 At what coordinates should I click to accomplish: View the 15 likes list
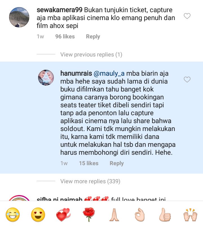pyautogui.click(x=89, y=163)
